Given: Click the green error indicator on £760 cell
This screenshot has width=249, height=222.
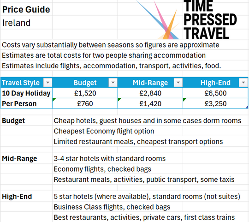Looking at the screenshot, I should (x=54, y=100).
